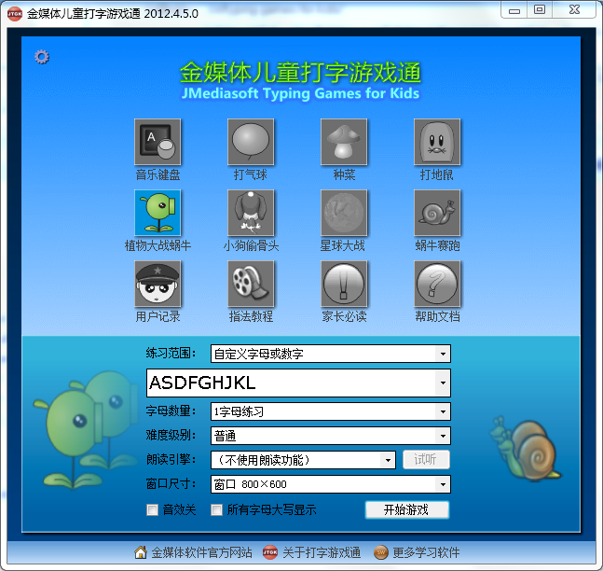This screenshot has height=571, width=603.
Task: Click the 开始游戏 start button
Action: tap(407, 509)
